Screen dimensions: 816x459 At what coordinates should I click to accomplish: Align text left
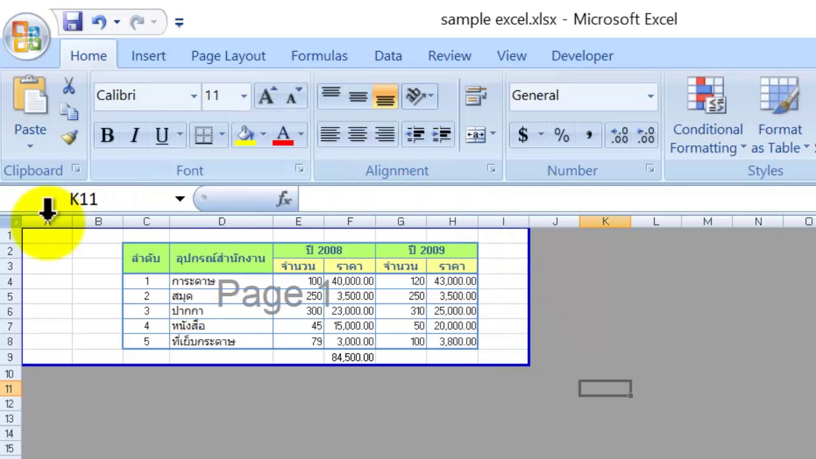(330, 135)
